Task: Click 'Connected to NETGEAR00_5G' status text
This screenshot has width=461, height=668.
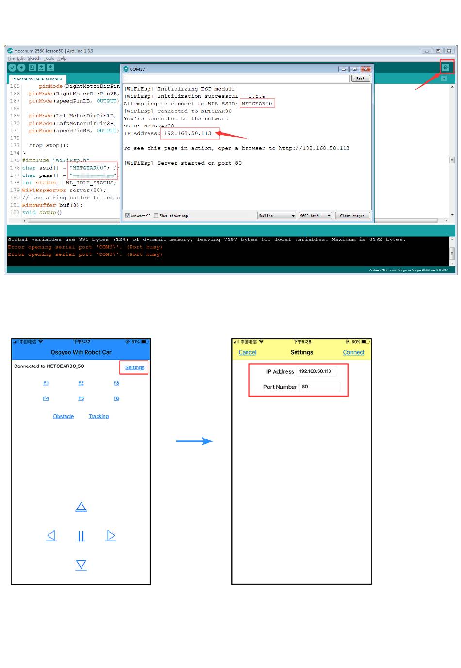Action: point(49,366)
